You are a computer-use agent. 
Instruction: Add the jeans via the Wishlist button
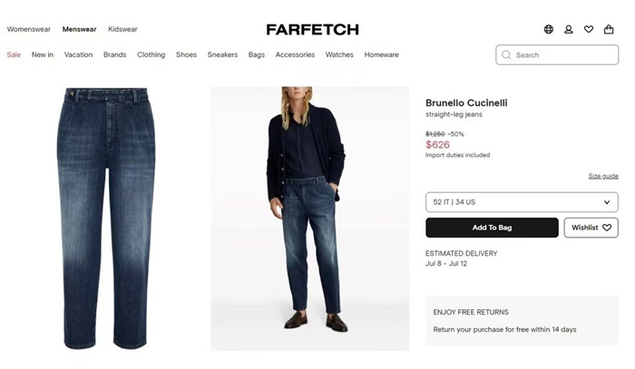click(x=591, y=228)
